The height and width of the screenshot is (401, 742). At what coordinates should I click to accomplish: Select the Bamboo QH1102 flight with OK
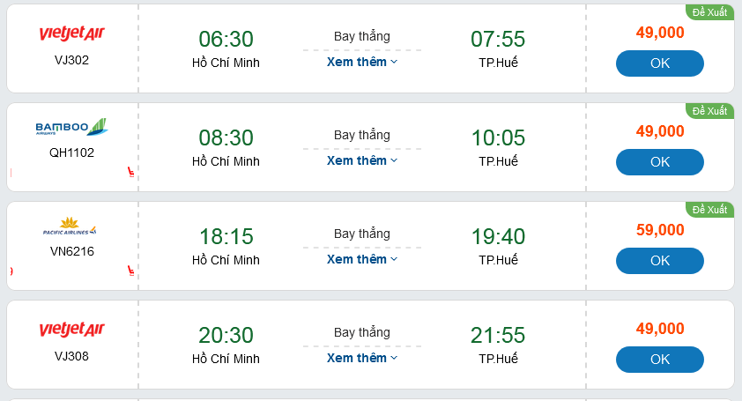659,162
